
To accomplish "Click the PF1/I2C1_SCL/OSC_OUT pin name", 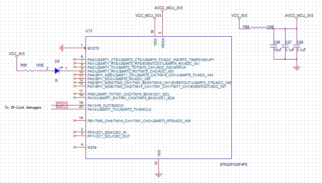I will 109,136.
